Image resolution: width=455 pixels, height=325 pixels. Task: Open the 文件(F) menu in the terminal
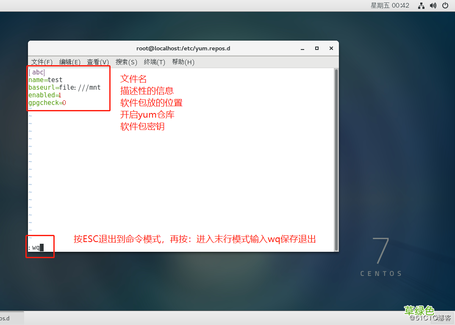point(41,62)
